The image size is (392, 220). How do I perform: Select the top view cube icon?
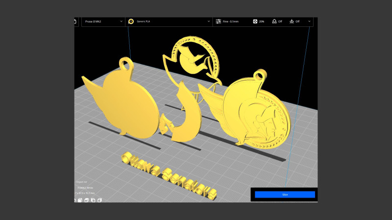tap(87, 199)
